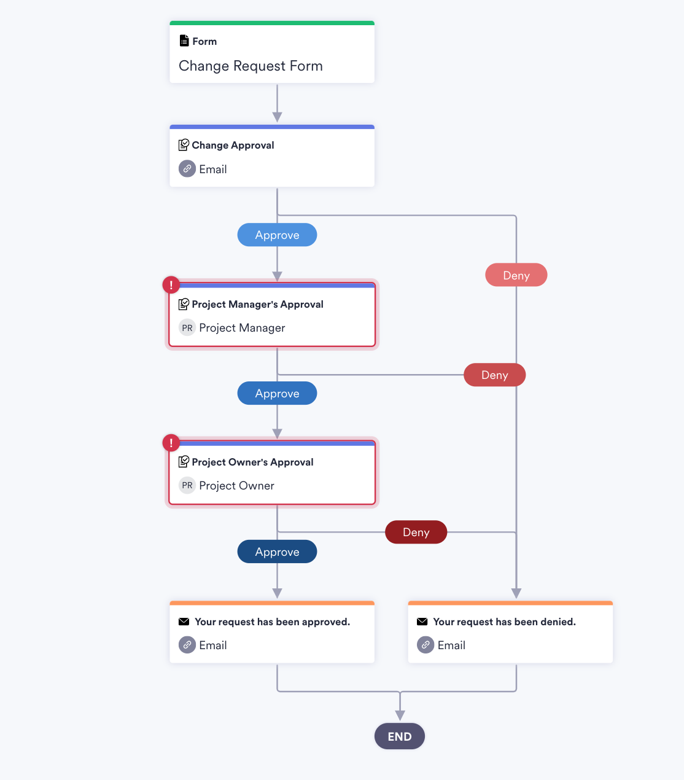Click the error badge on Project Manager's Approval
Screen dimensions: 684x780
click(x=171, y=285)
